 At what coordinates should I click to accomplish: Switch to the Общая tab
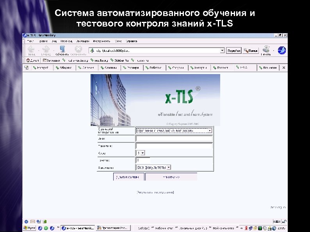[x=65, y=68]
